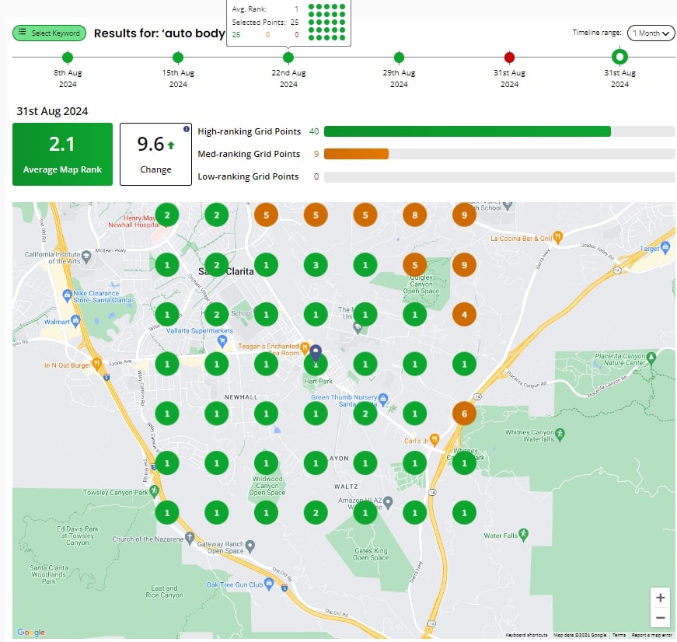Viewport: 677px width, 642px height.
Task: Select the 8th Aug 2024 timeline point
Action: point(68,57)
